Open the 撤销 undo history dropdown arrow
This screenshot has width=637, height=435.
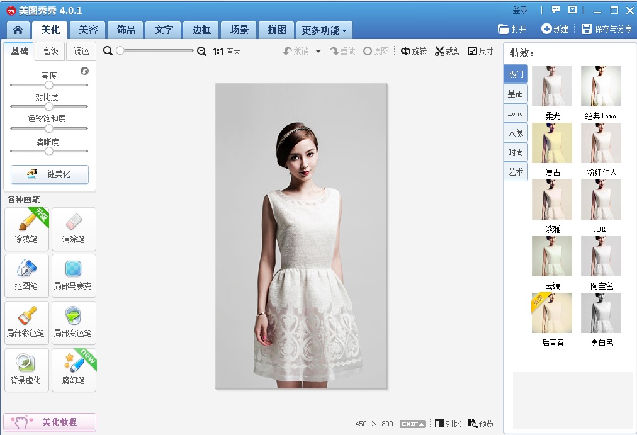(x=318, y=52)
